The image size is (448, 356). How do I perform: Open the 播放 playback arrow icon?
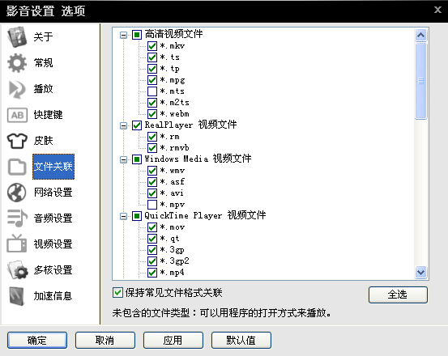pyautogui.click(x=17, y=89)
